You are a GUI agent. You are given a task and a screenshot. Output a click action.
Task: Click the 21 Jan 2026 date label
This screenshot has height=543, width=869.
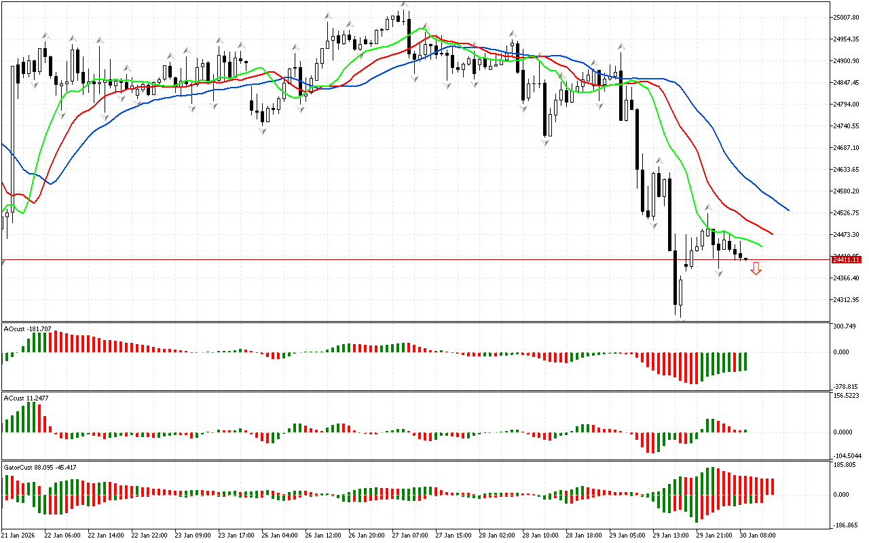tap(20, 535)
